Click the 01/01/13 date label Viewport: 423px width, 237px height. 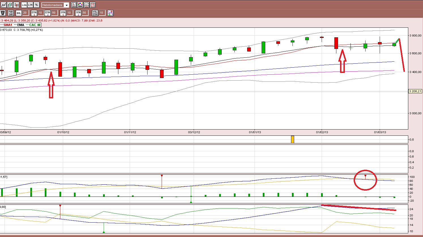point(255,132)
